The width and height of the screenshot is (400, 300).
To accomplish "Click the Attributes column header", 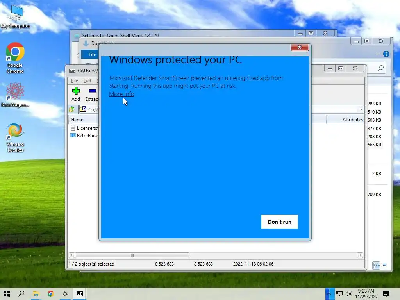I will (x=353, y=120).
